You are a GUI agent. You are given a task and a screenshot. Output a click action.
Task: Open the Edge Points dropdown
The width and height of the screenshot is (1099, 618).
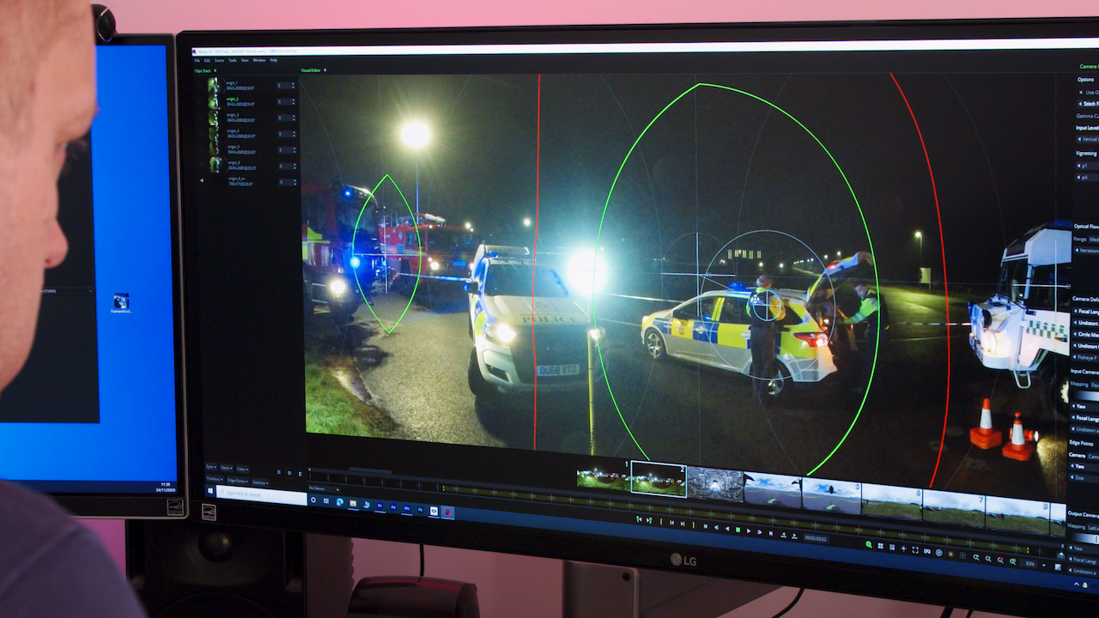point(238,481)
